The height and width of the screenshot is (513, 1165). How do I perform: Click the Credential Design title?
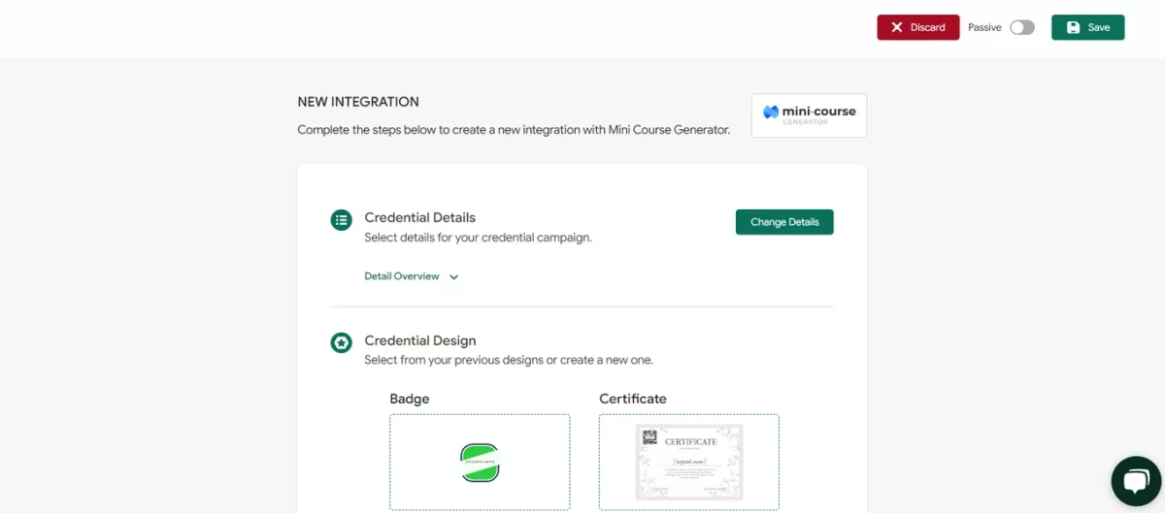[x=420, y=340]
